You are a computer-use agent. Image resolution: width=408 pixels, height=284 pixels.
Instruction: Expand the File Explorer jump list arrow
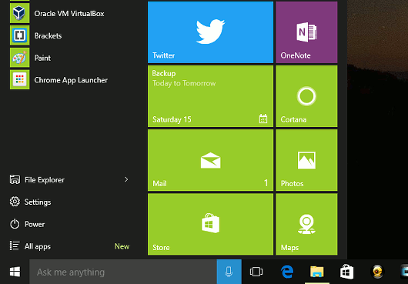[126, 179]
